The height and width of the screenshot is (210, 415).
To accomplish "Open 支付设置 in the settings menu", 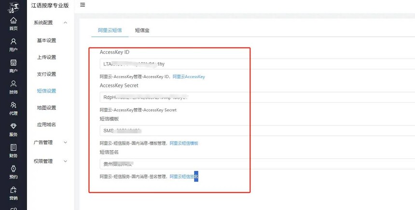I will [x=46, y=74].
